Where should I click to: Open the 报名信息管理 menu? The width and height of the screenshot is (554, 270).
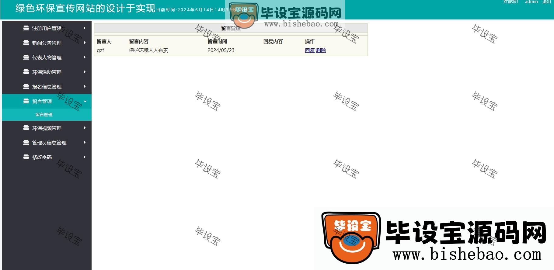[x=47, y=87]
